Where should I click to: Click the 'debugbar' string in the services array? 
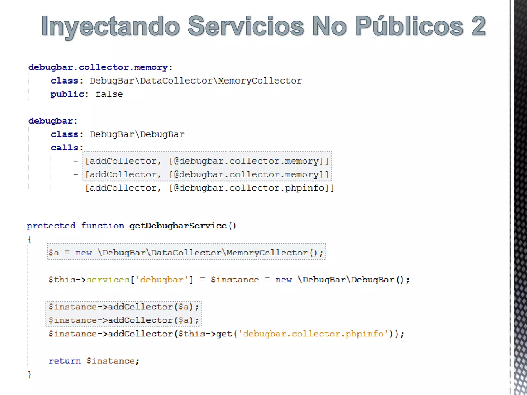click(x=162, y=280)
